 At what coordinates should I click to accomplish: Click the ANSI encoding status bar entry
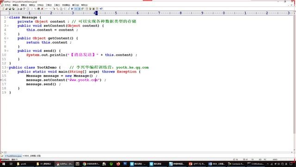pyautogui.click(x=275, y=160)
